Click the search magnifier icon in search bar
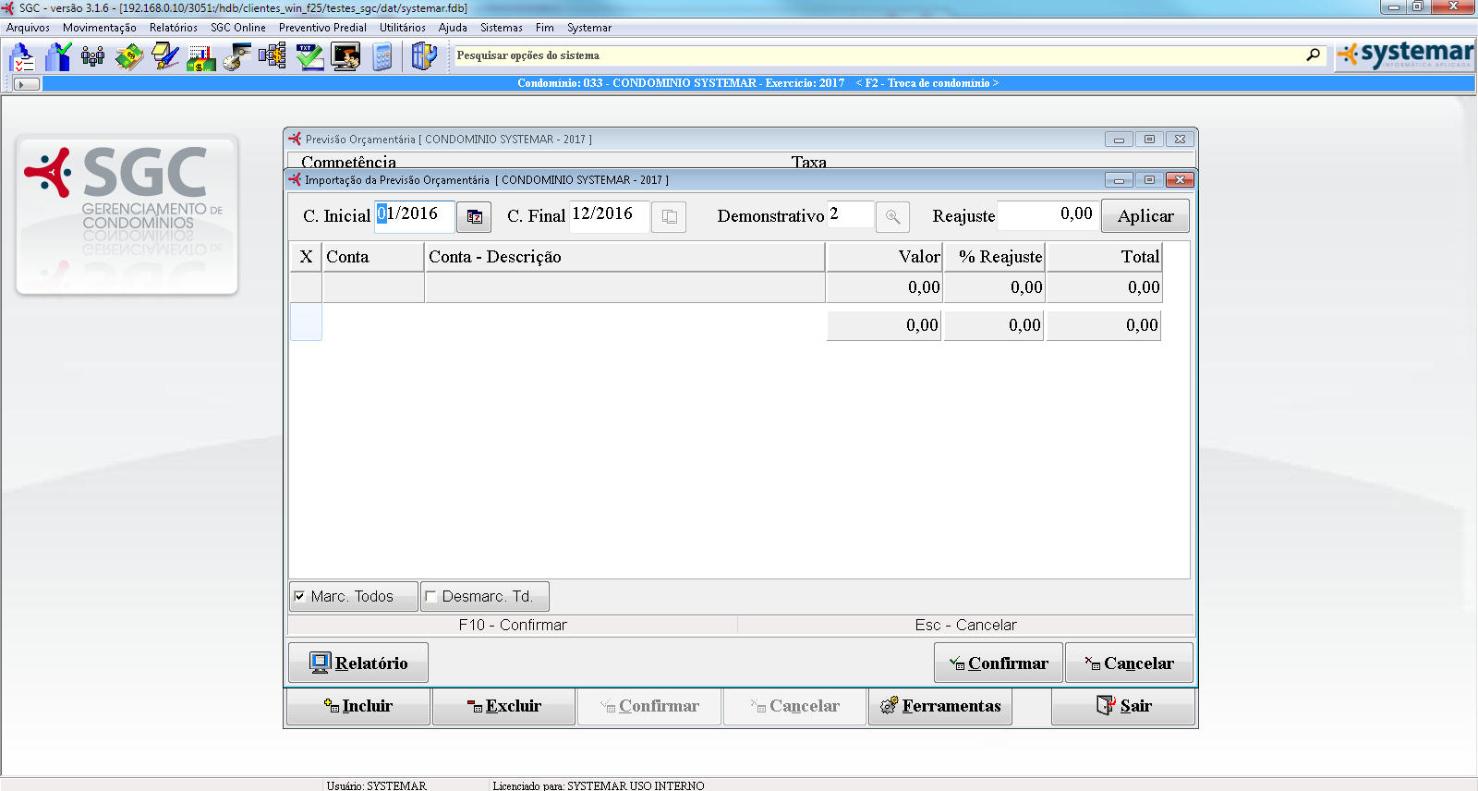 pyautogui.click(x=1313, y=55)
